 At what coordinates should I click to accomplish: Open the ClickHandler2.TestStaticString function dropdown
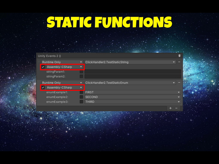130,62
